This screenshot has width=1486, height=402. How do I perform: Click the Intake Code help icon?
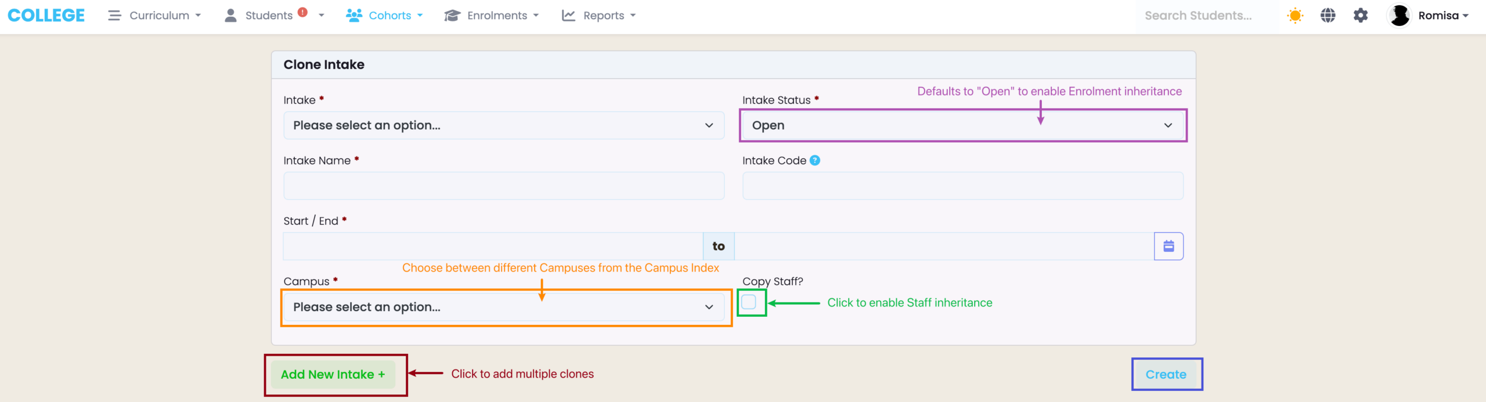point(815,160)
